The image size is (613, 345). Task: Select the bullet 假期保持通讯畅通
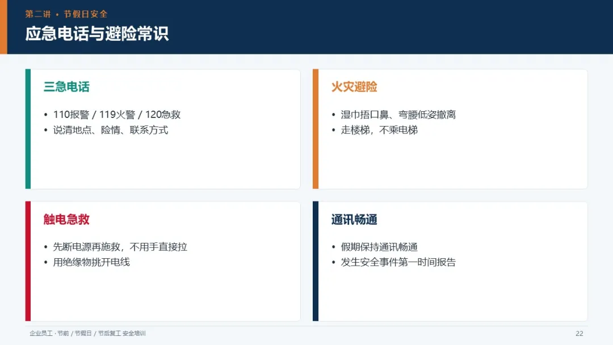pos(379,247)
